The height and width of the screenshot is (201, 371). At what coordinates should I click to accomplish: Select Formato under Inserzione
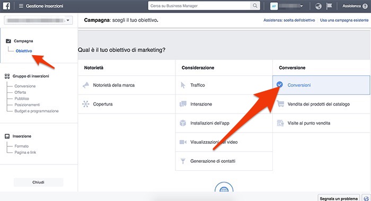(x=22, y=146)
